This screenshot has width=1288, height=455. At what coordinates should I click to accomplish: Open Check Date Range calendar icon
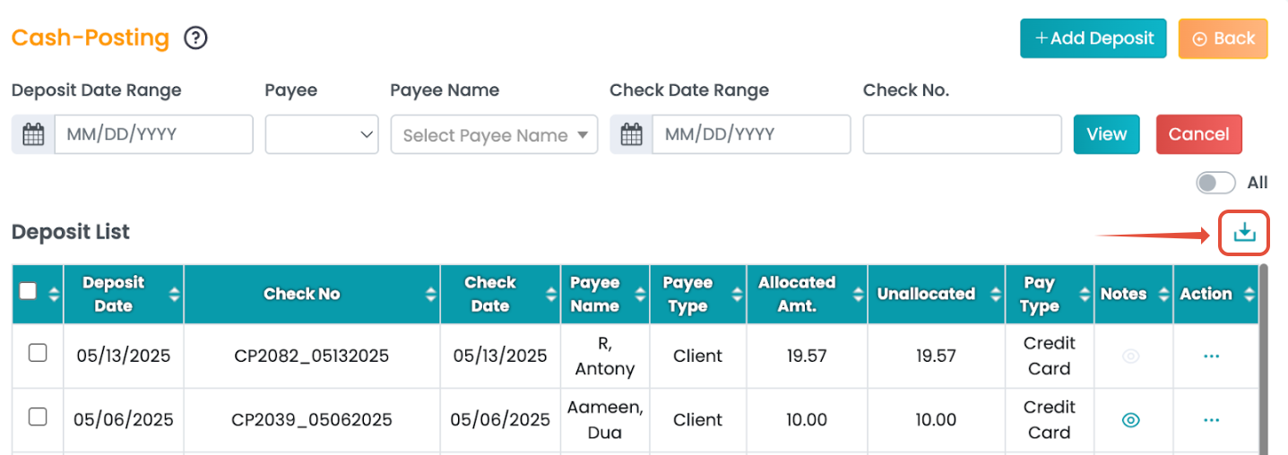(x=631, y=134)
